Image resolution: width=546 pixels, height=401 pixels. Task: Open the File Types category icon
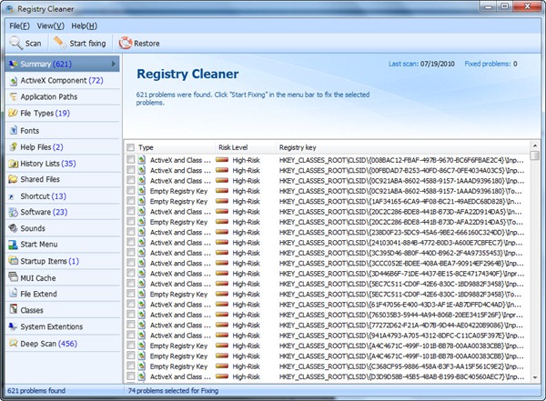coord(12,114)
